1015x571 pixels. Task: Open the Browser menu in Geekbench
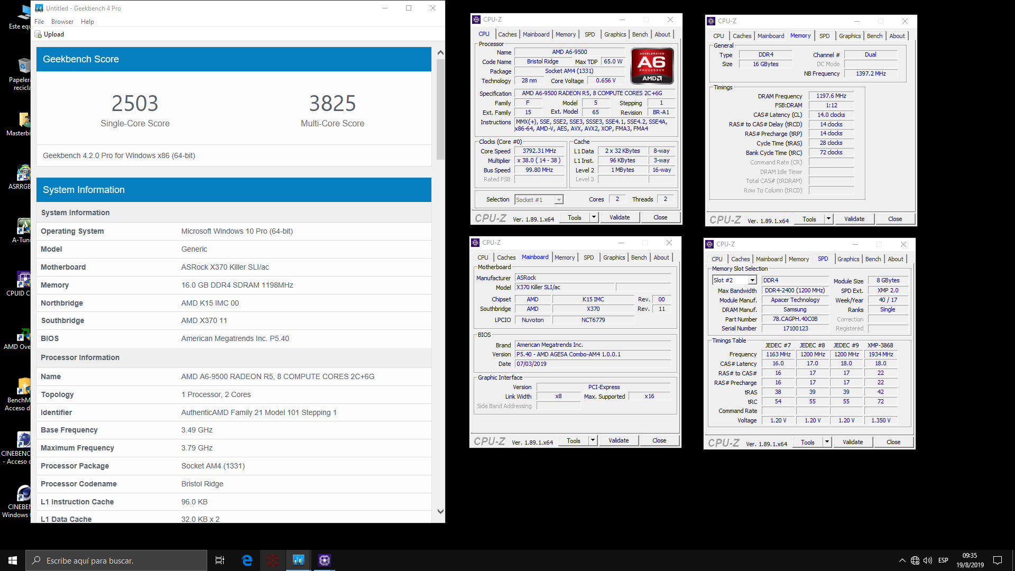pos(62,22)
